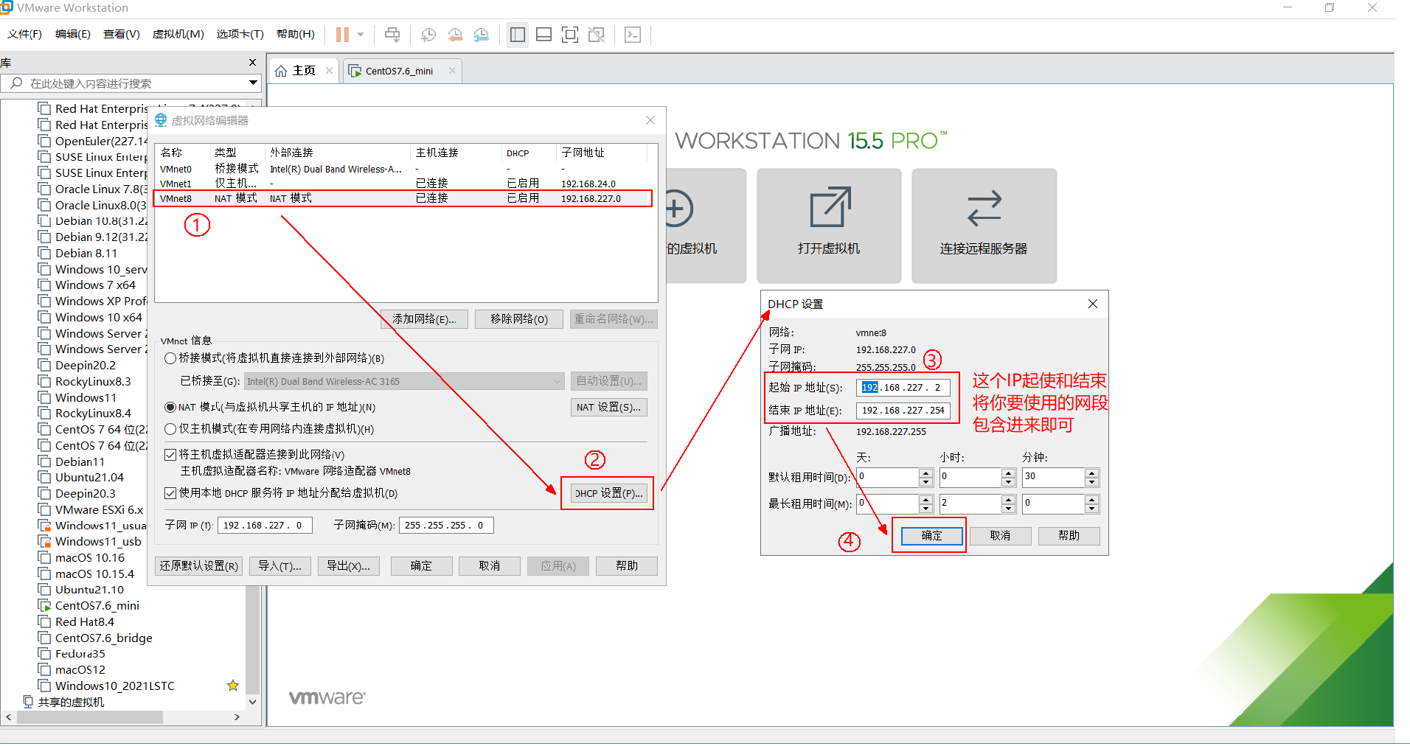The width and height of the screenshot is (1410, 746).
Task: Open the 已桥接至 adapter dropdown
Action: click(404, 381)
